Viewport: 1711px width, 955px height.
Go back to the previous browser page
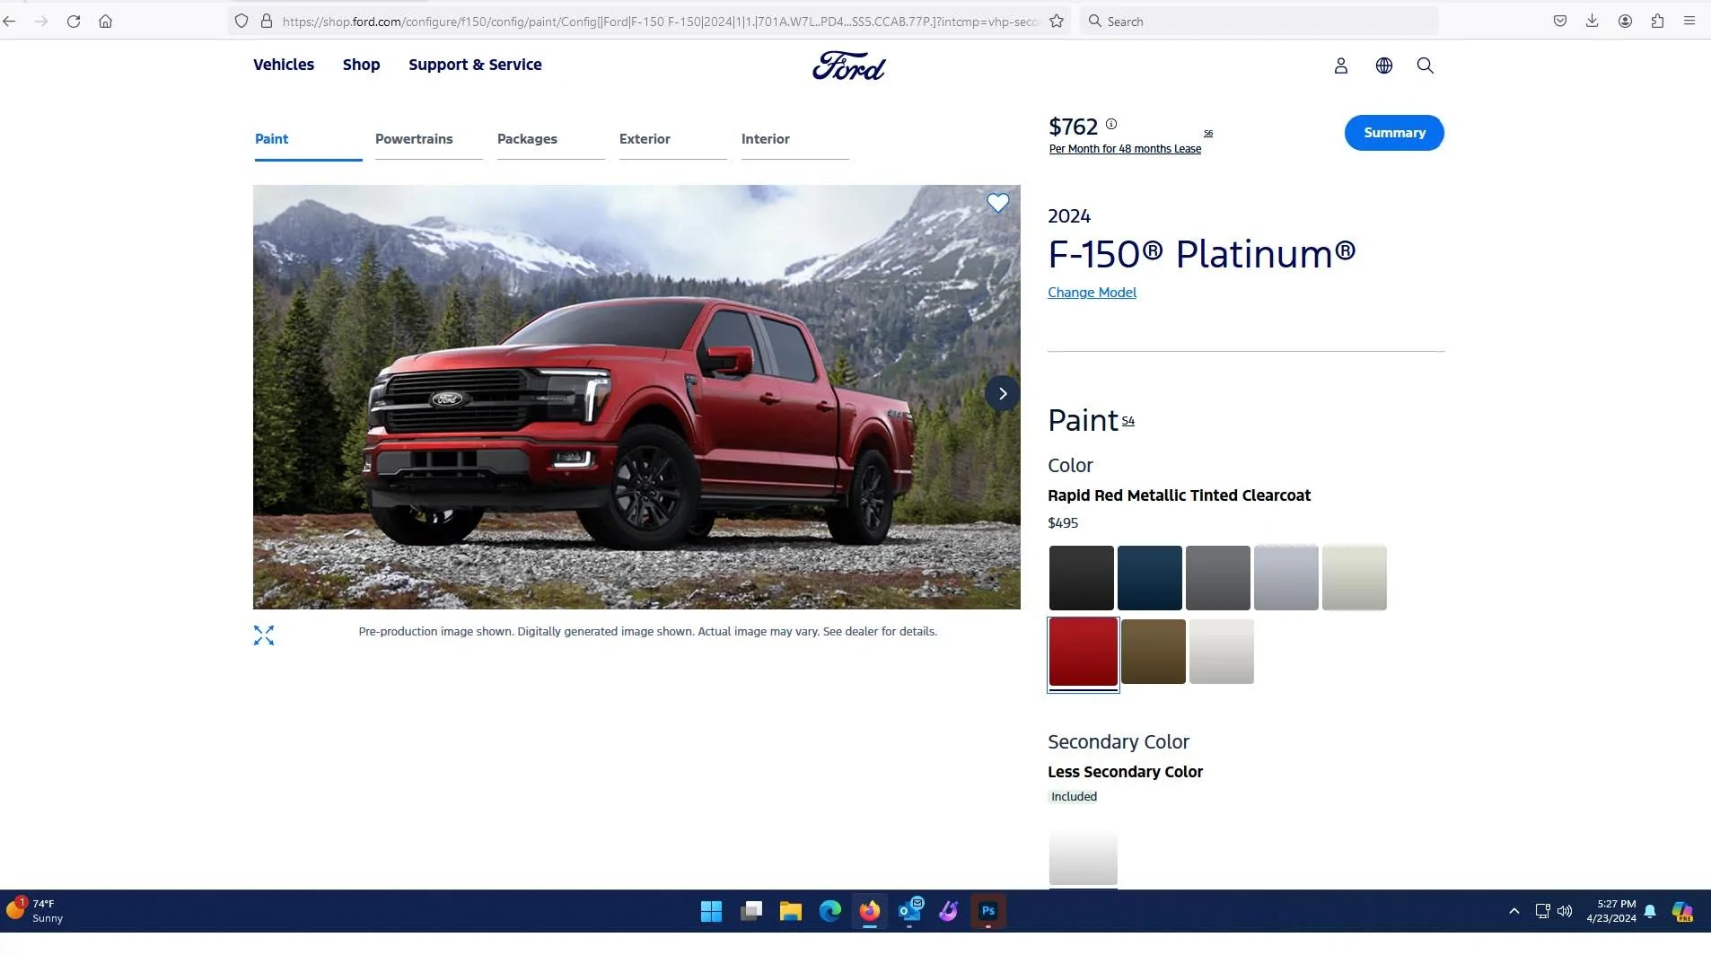[x=10, y=21]
